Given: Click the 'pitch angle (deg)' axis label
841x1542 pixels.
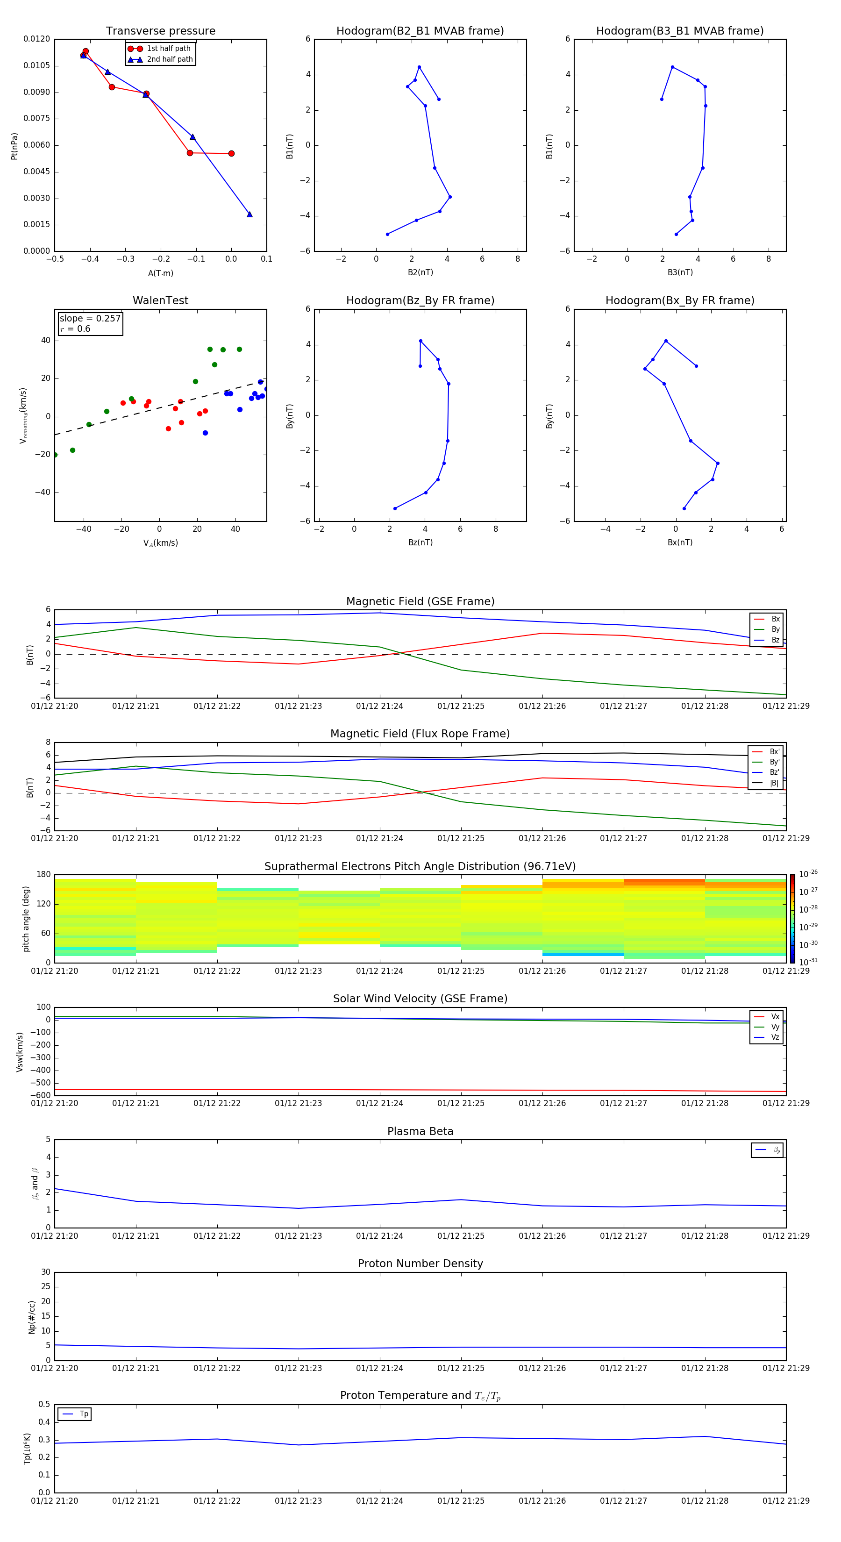Looking at the screenshot, I should [26, 919].
